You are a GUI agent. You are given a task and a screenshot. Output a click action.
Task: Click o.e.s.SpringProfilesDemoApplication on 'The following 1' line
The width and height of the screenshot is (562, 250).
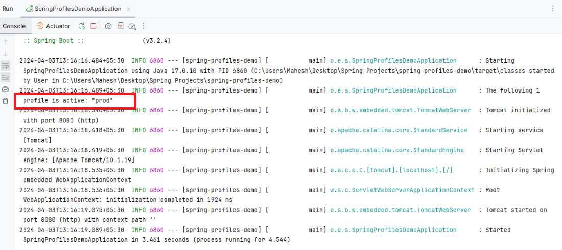pos(393,90)
